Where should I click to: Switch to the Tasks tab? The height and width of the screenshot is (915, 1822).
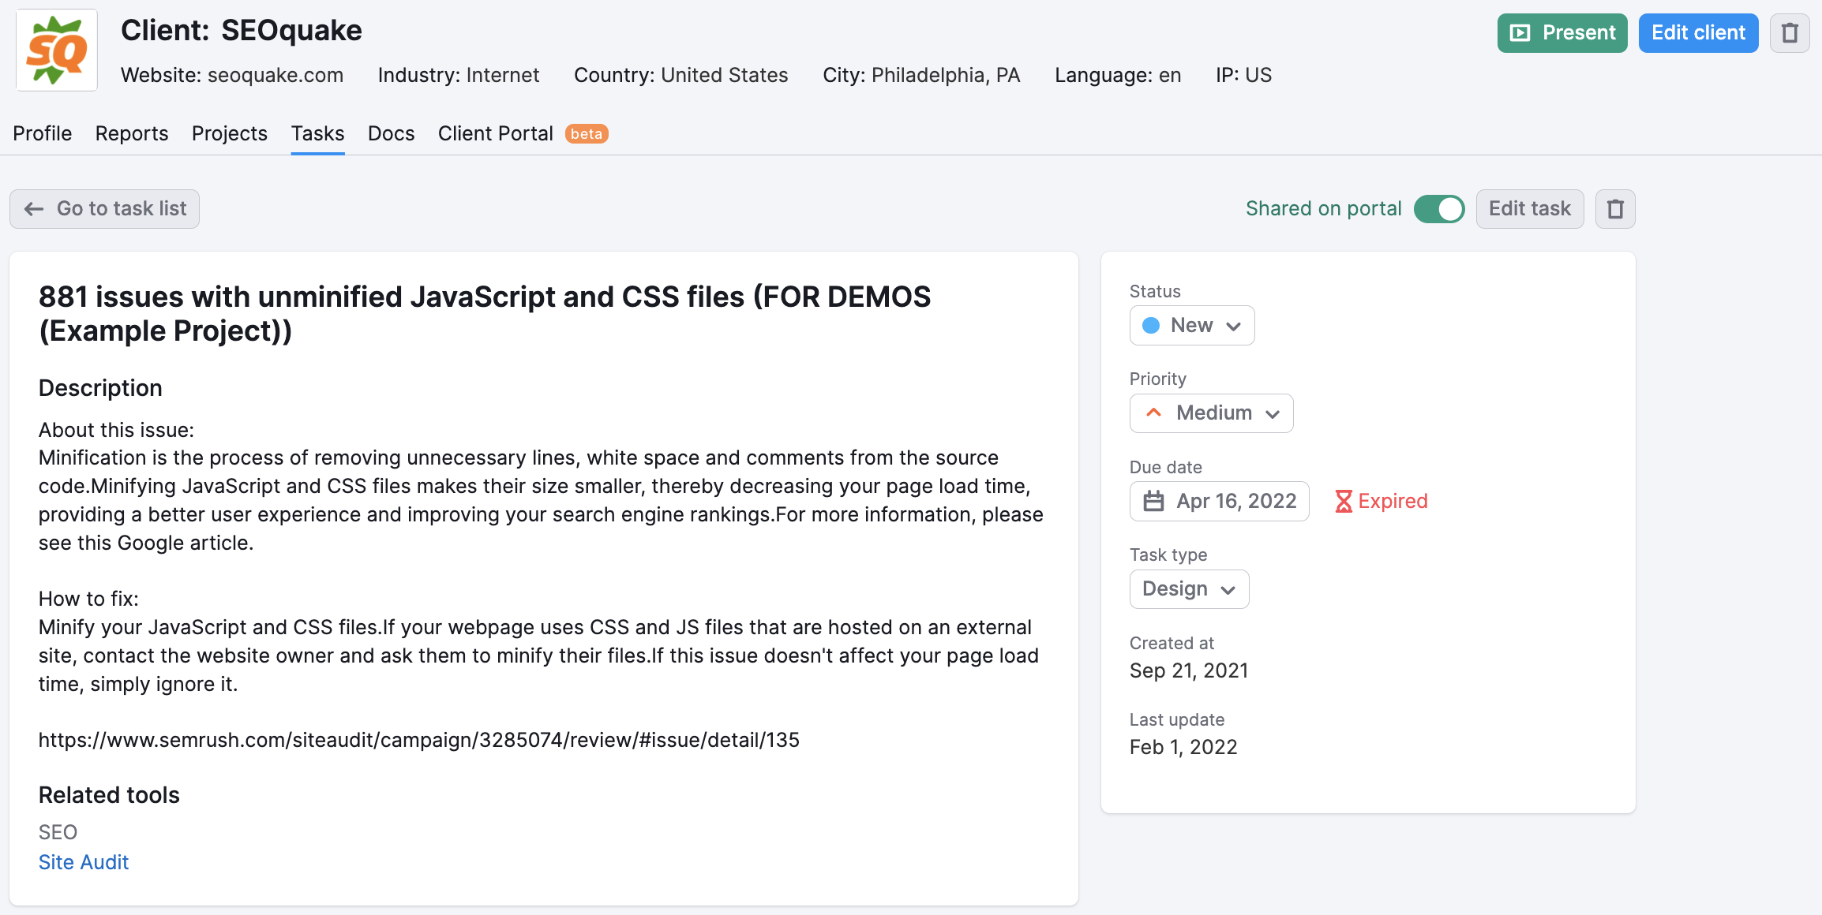[317, 133]
